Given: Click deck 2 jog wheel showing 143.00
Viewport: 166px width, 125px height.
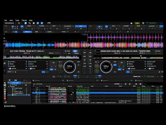Looking at the screenshot, I should 106,67.
